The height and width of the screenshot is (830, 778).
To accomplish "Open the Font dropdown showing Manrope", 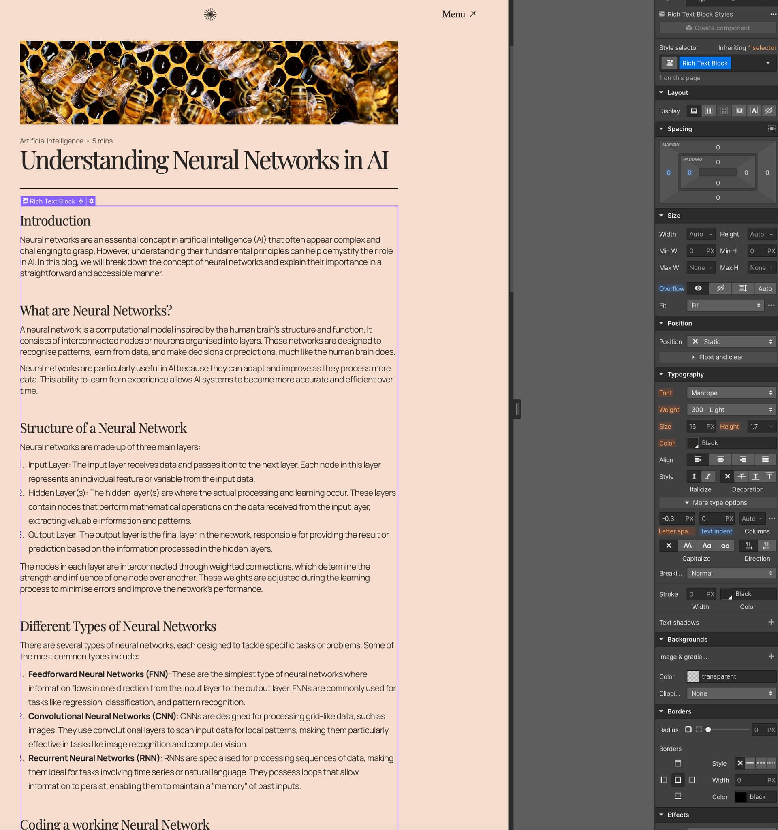I will (731, 393).
